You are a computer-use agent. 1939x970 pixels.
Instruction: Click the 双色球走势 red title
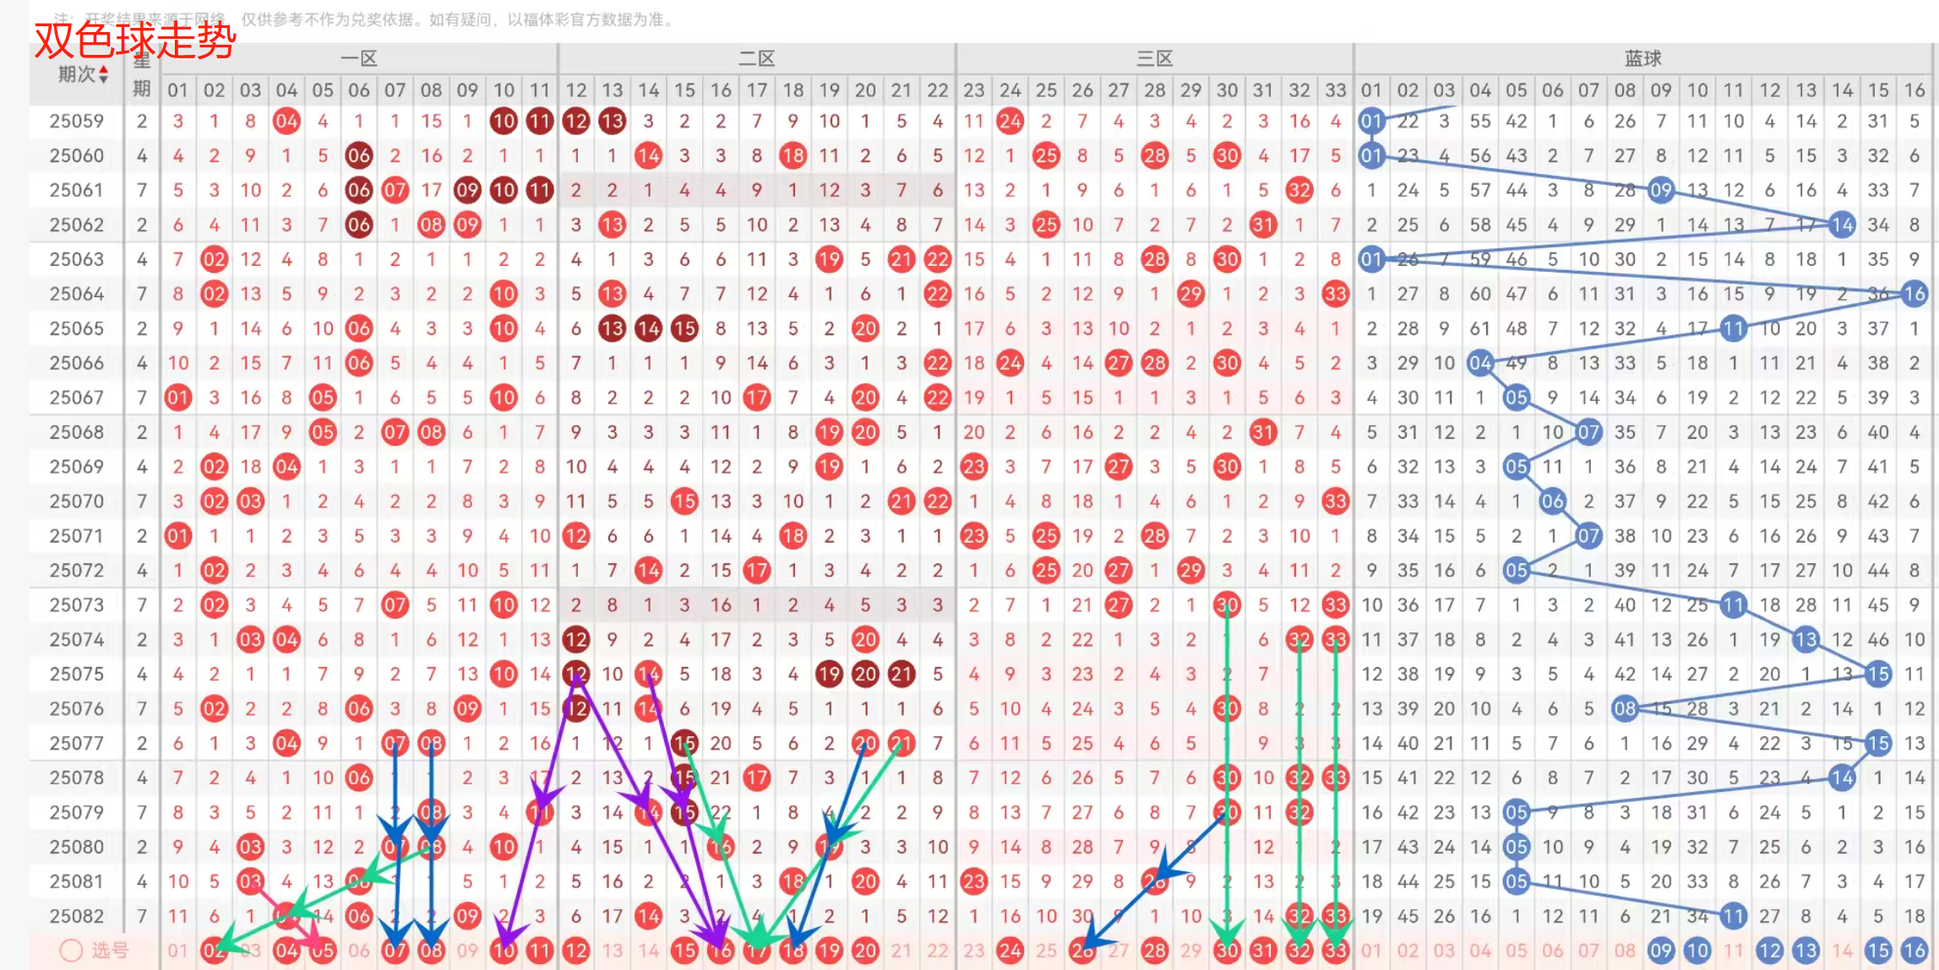(135, 40)
